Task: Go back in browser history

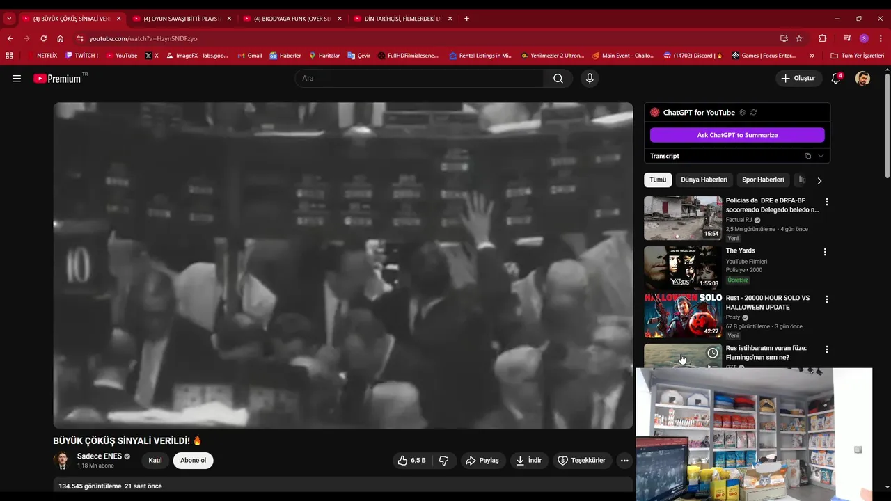Action: pos(10,38)
